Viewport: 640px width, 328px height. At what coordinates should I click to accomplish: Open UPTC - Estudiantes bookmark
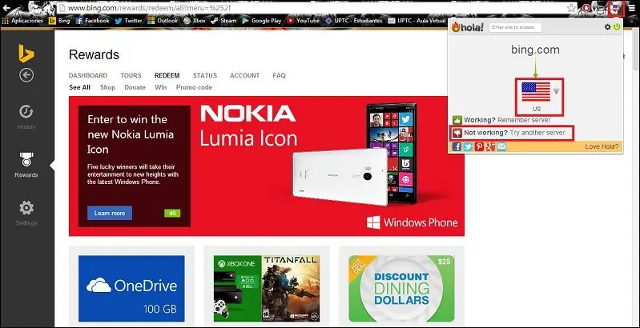point(353,20)
